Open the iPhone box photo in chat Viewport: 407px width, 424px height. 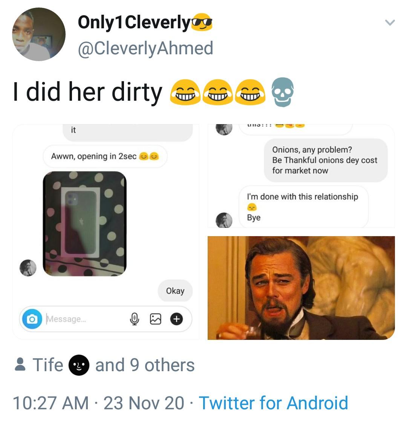[x=84, y=223]
